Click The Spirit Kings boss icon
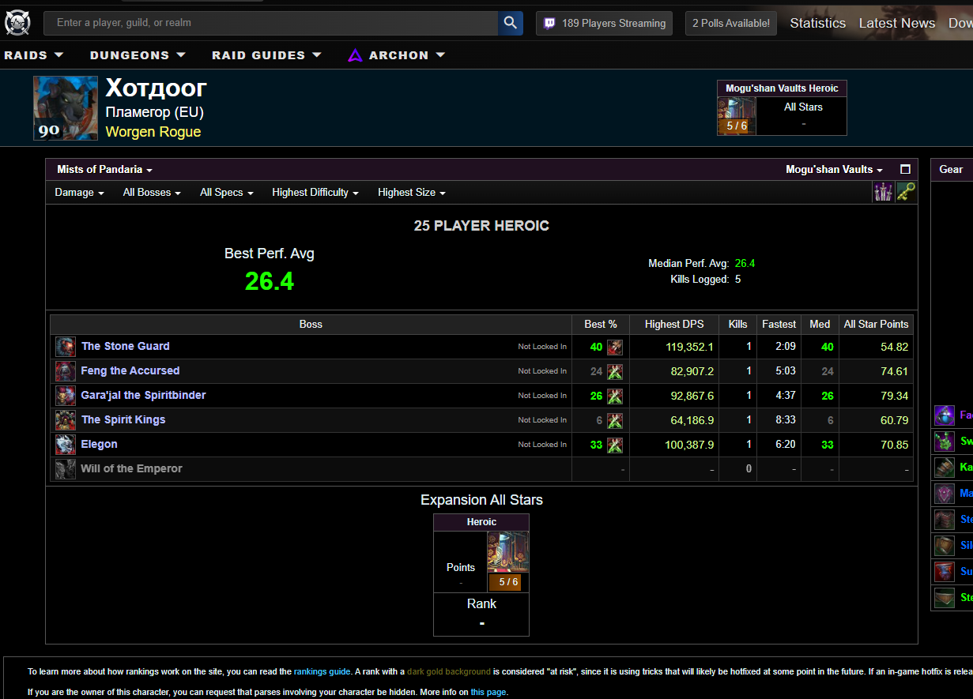This screenshot has width=973, height=699. pos(66,420)
